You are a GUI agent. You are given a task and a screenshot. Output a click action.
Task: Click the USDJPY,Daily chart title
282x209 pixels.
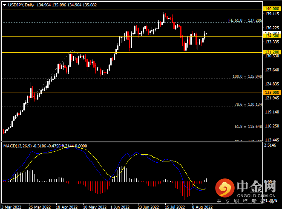(21, 5)
